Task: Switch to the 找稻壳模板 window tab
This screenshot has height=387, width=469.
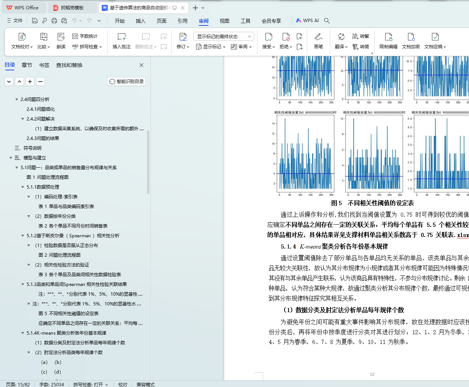Action: [x=73, y=7]
